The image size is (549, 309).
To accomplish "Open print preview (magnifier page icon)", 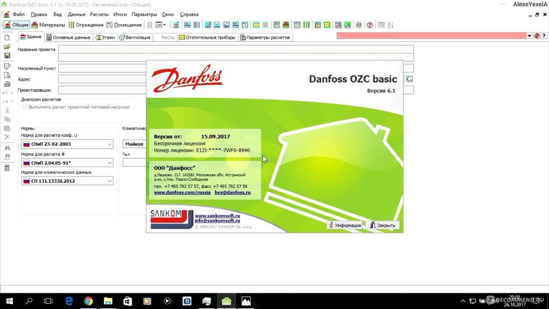I will coord(7,75).
